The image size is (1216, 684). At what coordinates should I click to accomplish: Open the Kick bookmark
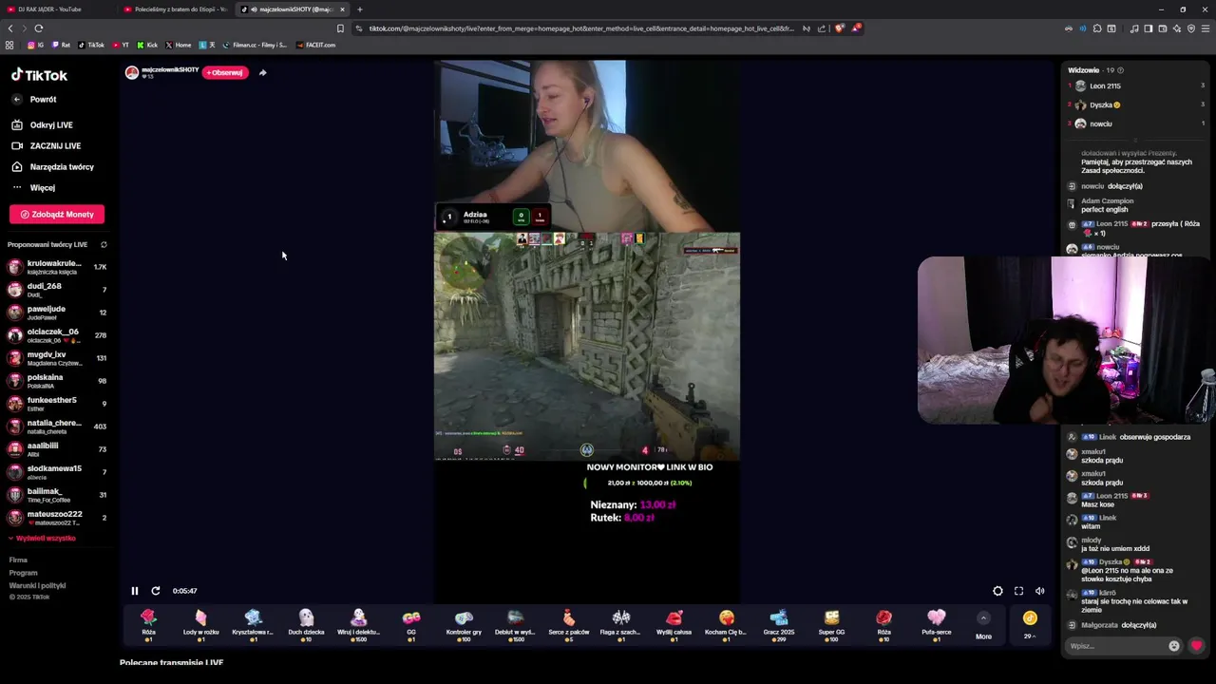[147, 45]
